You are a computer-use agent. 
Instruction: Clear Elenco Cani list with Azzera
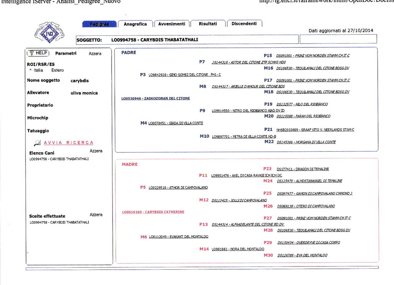point(96,151)
